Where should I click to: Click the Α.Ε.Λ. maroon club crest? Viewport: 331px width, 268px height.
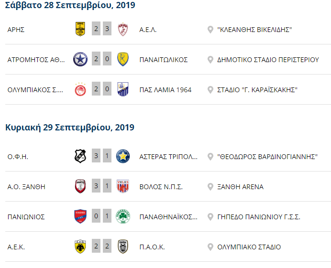pyautogui.click(x=123, y=29)
